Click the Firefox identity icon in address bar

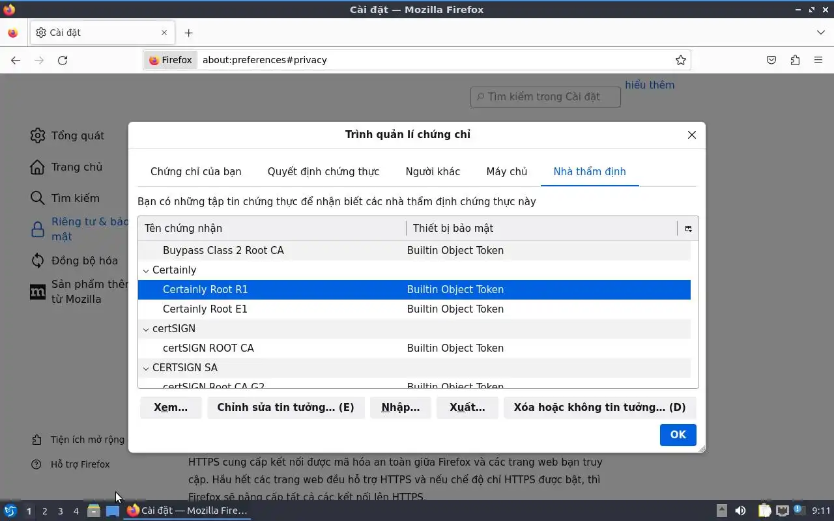[x=171, y=60]
